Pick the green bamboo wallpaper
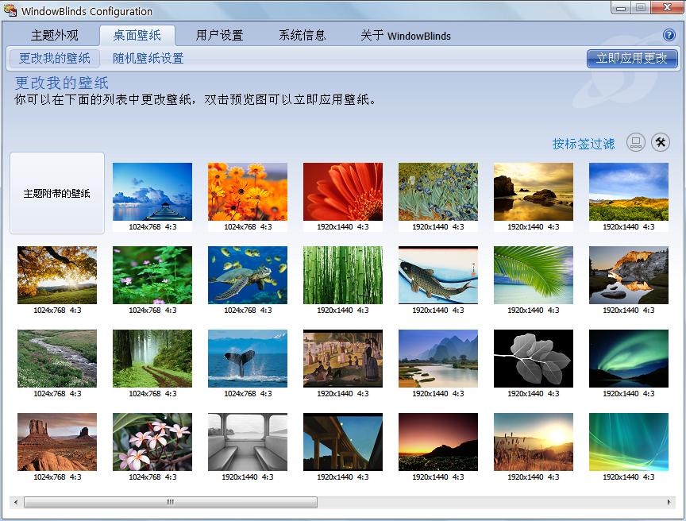686x521 pixels. (x=343, y=275)
